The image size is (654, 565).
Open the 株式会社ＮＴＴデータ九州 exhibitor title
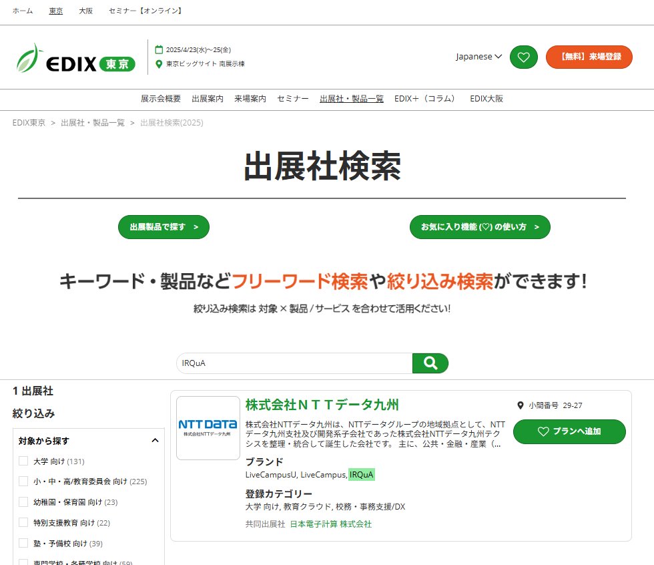click(x=322, y=404)
